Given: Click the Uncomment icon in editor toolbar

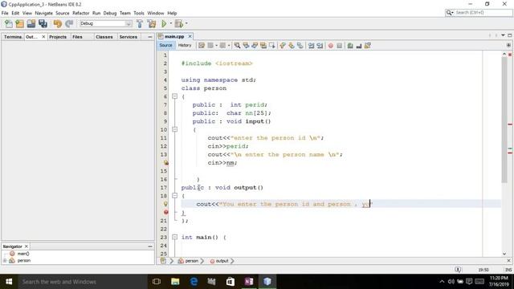Looking at the screenshot, I should click(359, 46).
